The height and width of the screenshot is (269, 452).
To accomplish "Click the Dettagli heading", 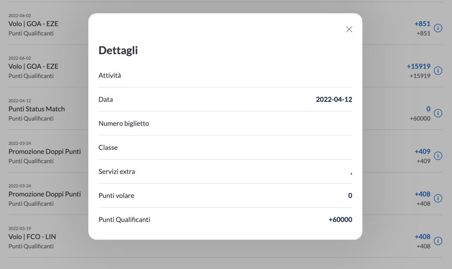I will 118,50.
